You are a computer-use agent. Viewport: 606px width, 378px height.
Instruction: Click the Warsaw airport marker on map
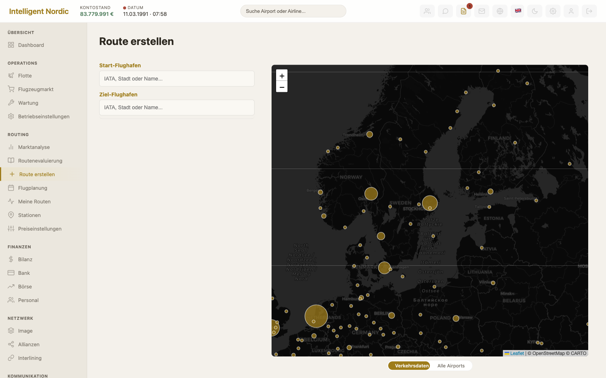click(x=456, y=318)
